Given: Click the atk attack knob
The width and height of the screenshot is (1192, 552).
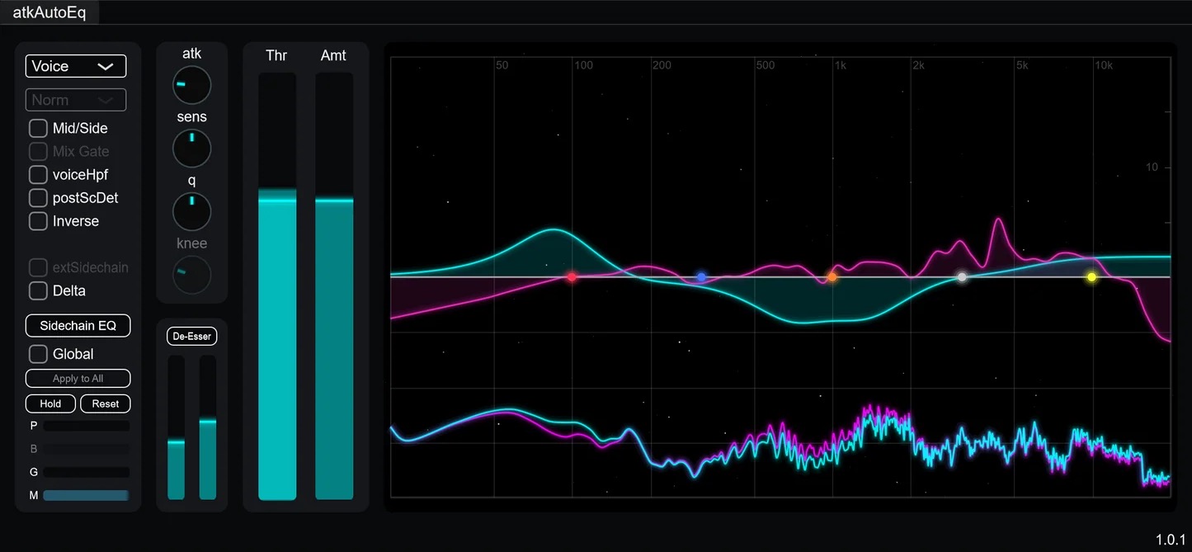Looking at the screenshot, I should [191, 85].
